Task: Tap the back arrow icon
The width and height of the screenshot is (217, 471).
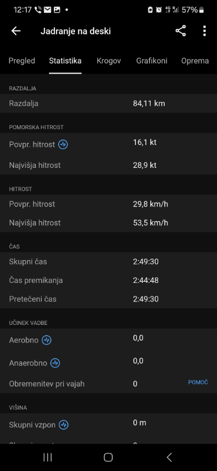Action: 16,31
